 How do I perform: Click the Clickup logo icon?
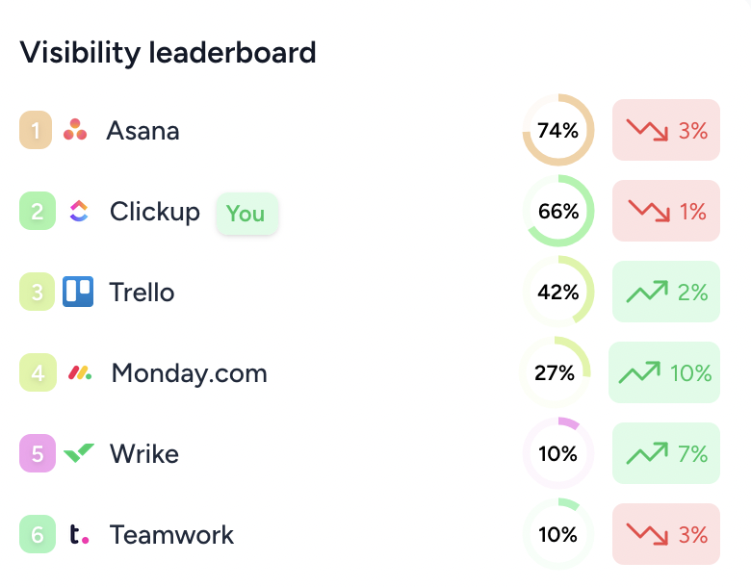pyautogui.click(x=79, y=211)
